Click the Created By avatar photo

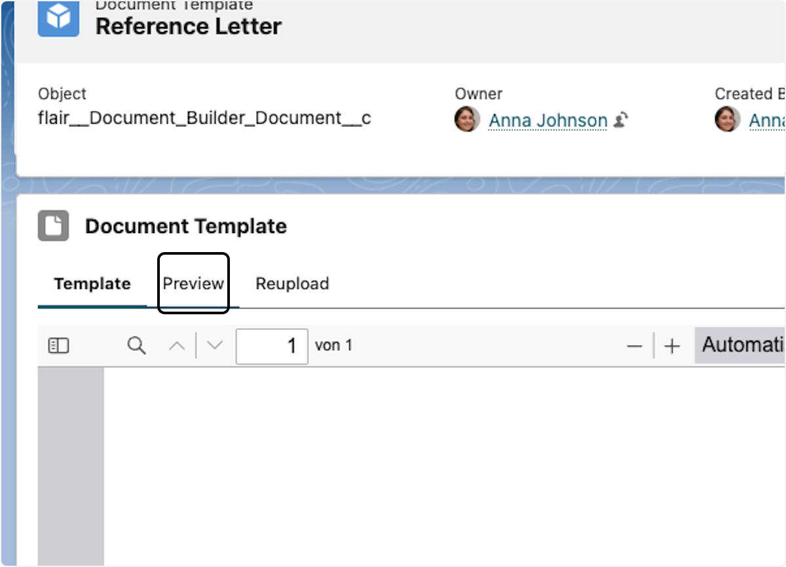coord(727,120)
